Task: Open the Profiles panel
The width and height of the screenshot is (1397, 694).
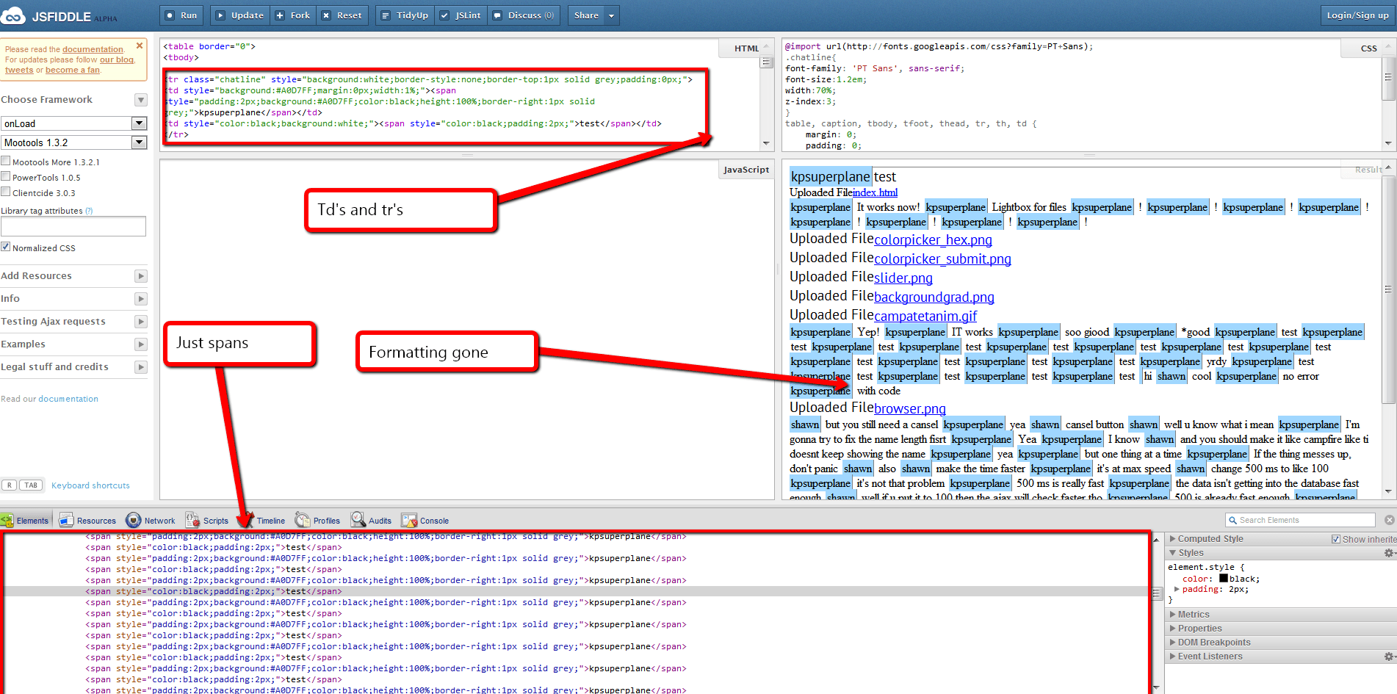Action: click(x=325, y=520)
